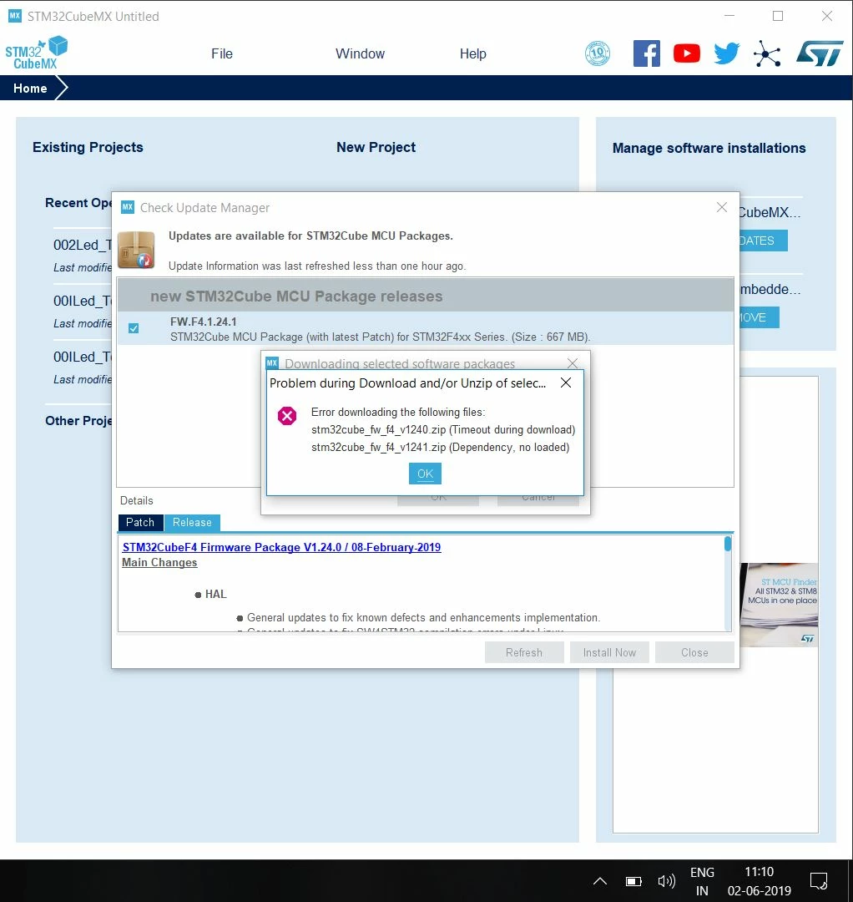Click the 'New Project' heading

(x=376, y=147)
